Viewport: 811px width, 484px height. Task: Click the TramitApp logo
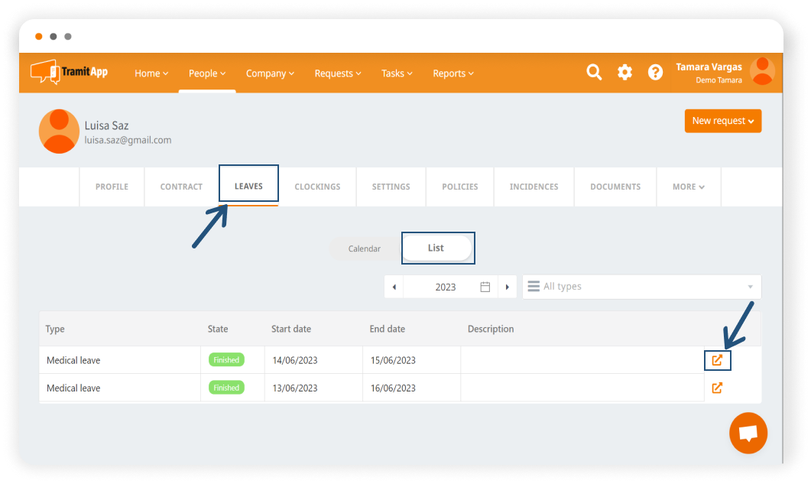tap(69, 72)
